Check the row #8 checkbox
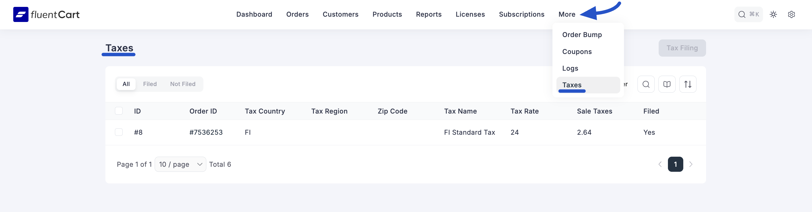This screenshot has height=212, width=812. coord(119,132)
